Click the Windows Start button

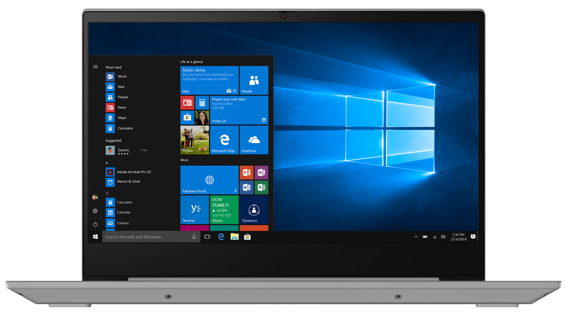pyautogui.click(x=96, y=237)
